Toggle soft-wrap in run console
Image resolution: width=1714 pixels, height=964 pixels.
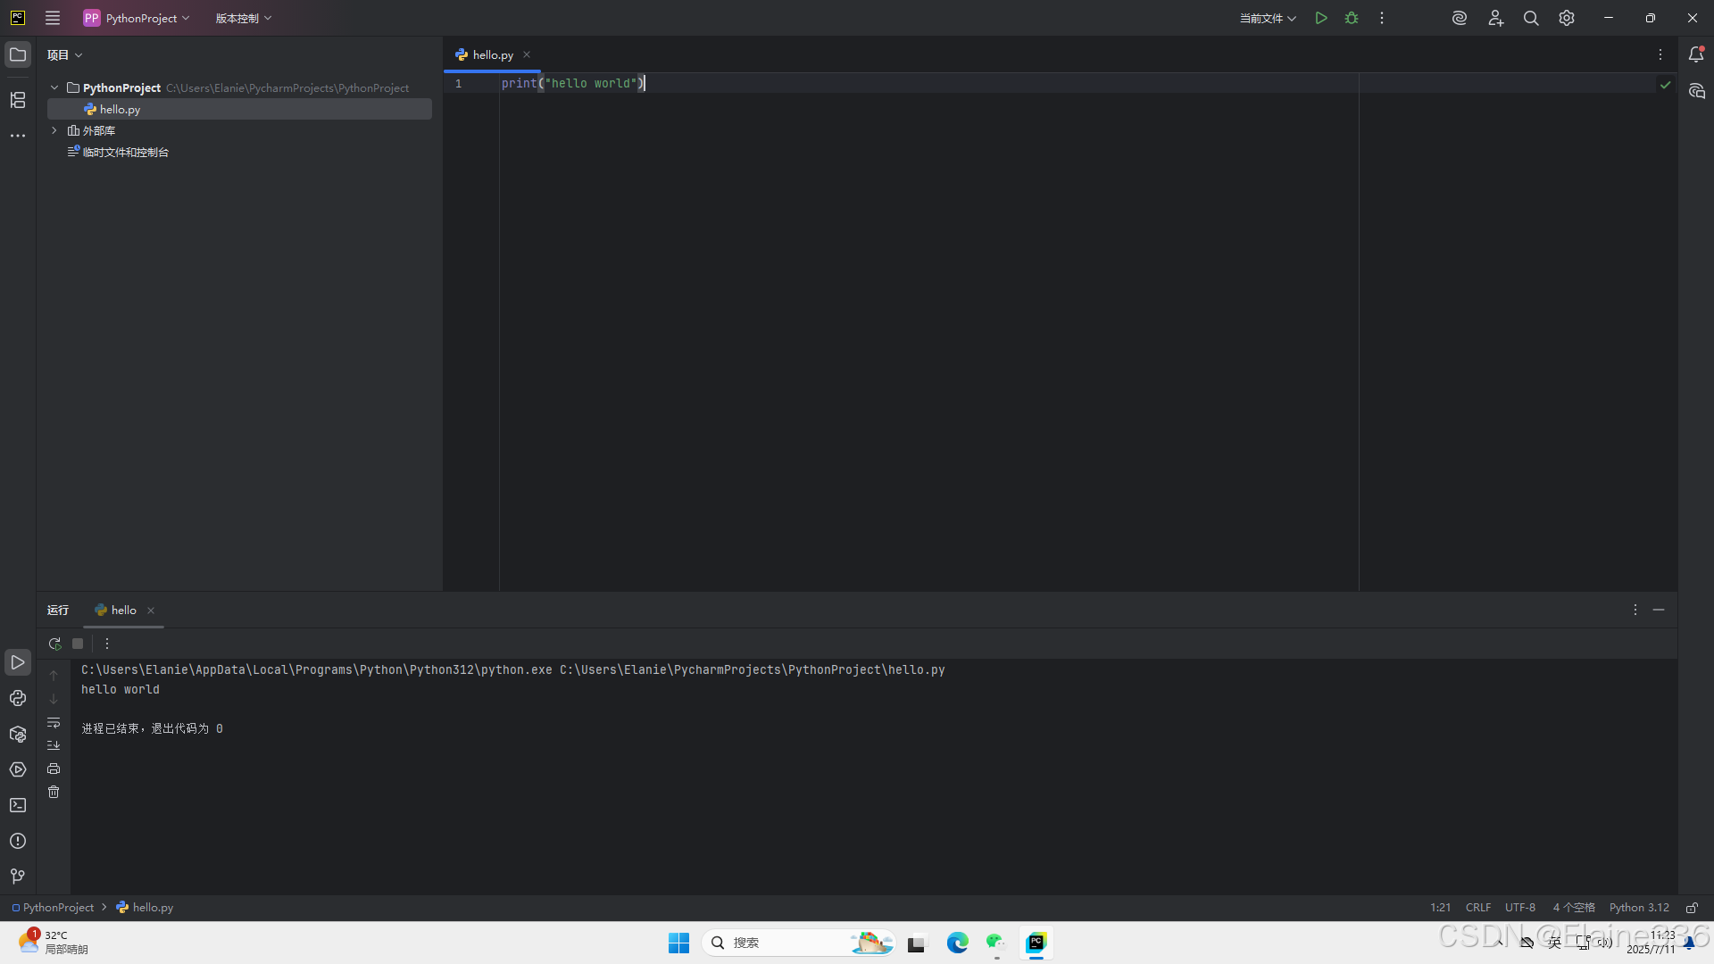(x=54, y=723)
